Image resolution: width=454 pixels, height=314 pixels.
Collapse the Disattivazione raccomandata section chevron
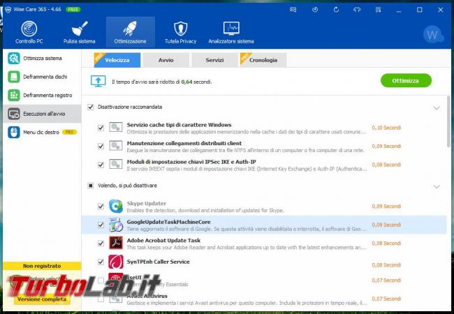pos(437,108)
